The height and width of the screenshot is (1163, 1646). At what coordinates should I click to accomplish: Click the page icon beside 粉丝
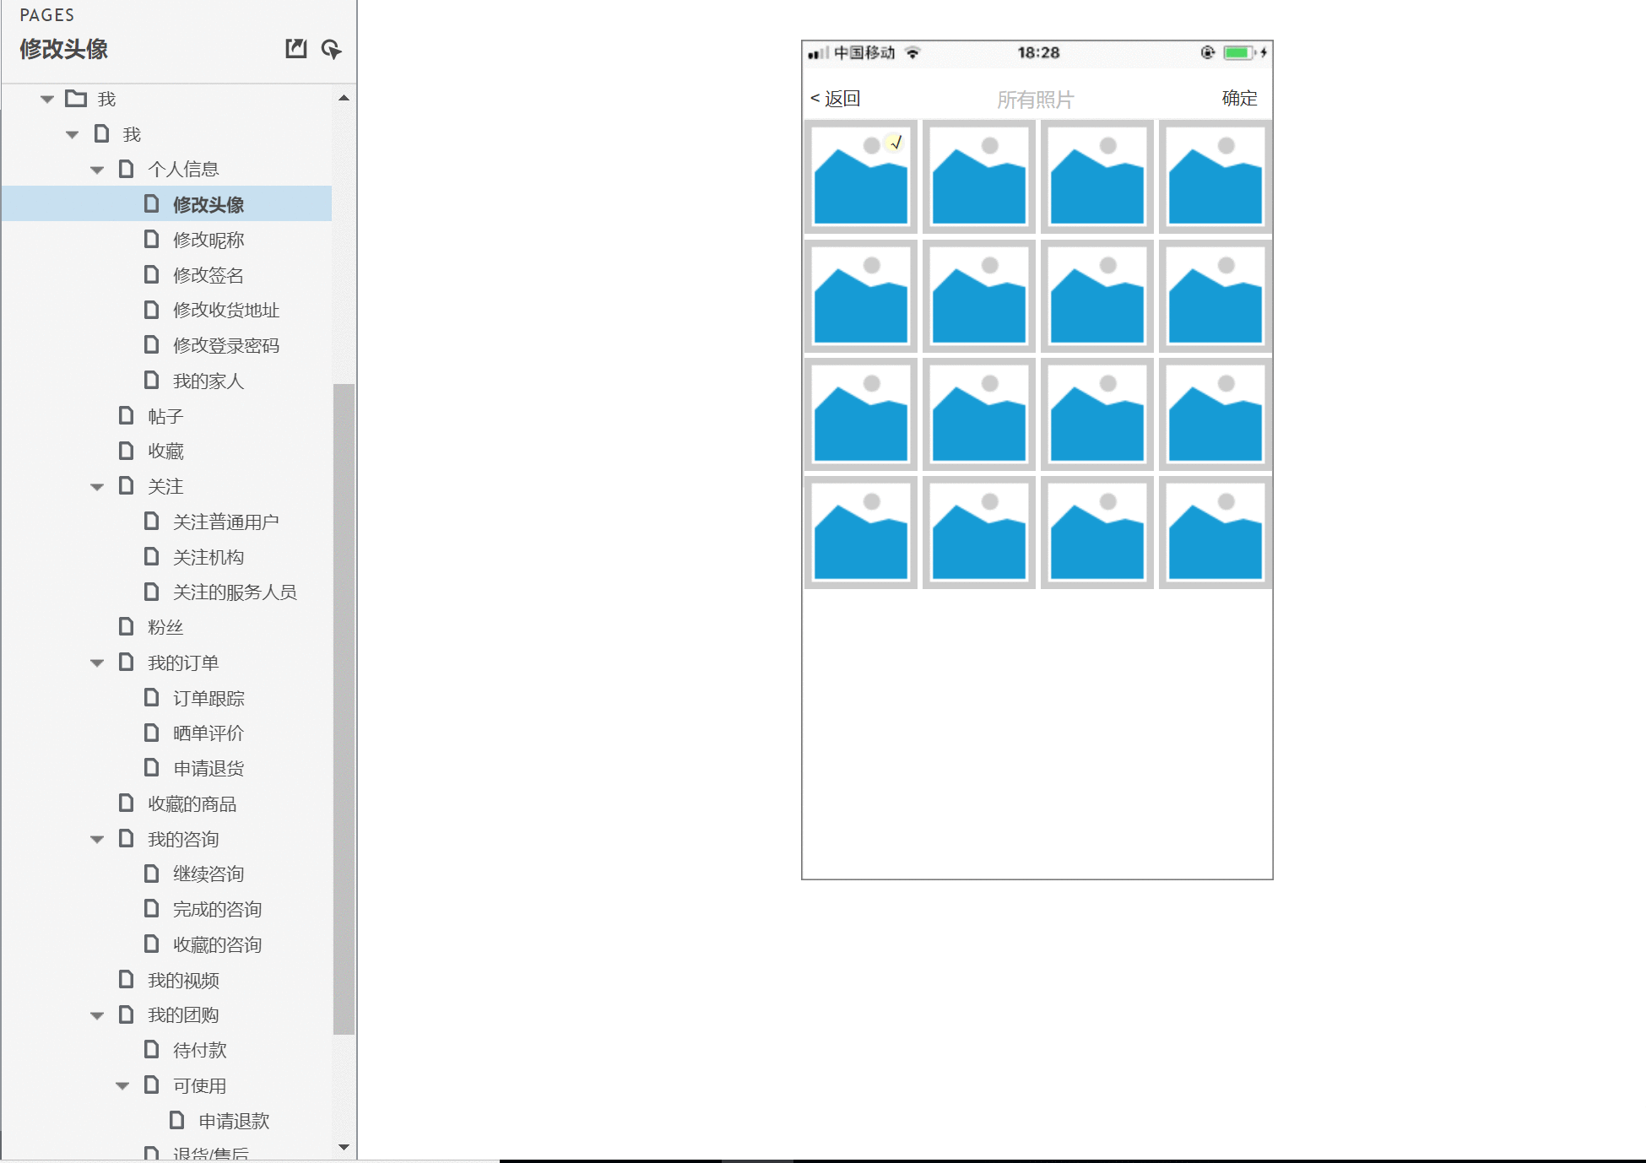[x=127, y=626]
